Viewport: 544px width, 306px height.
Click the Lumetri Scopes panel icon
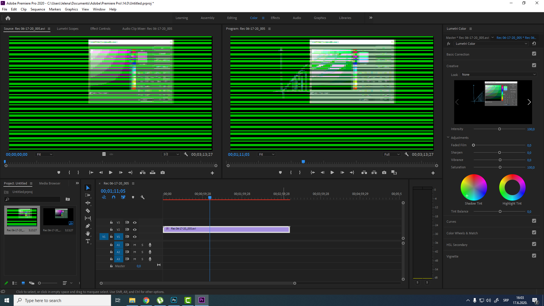pos(68,28)
